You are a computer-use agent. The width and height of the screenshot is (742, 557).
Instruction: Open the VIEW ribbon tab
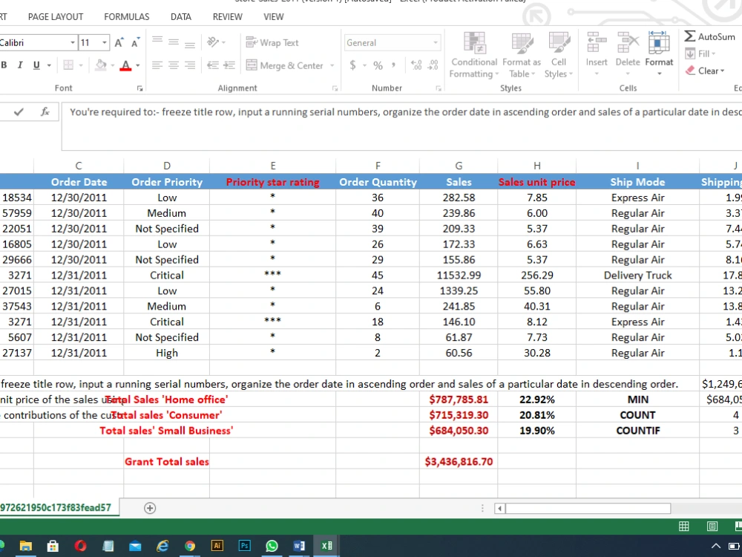(274, 16)
